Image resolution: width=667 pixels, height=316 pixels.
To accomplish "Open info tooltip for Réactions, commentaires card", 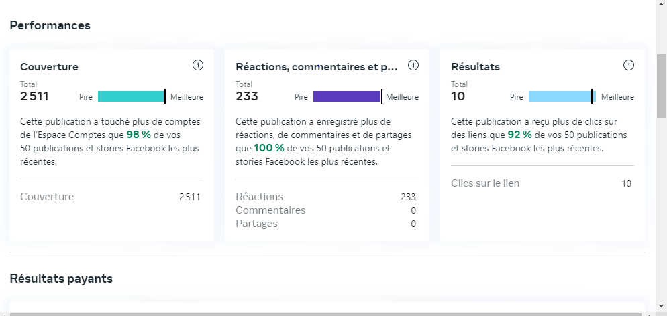I will point(413,65).
